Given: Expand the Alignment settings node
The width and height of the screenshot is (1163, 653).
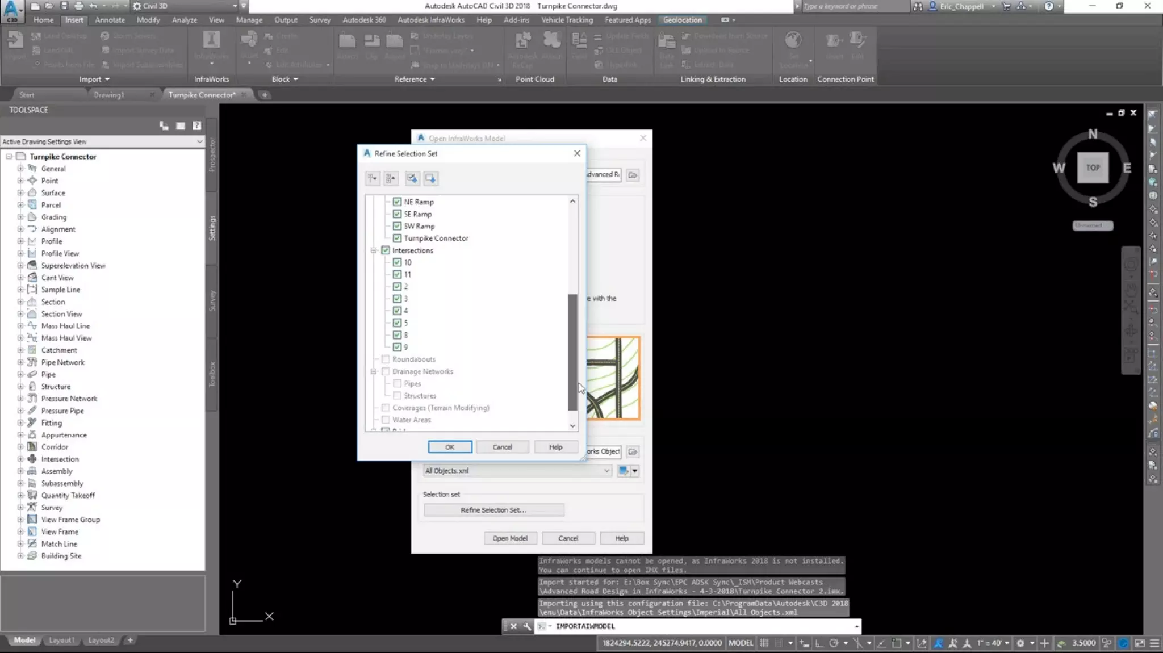Looking at the screenshot, I should (x=20, y=229).
